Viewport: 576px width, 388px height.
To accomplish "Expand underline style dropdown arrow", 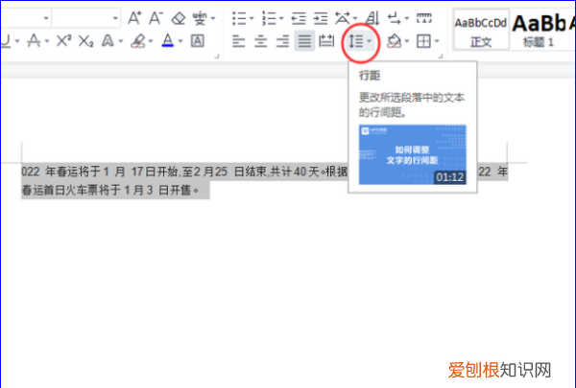I will (x=17, y=41).
